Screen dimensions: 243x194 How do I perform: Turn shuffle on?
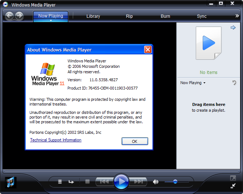60,182
